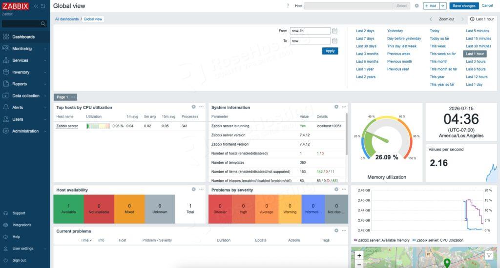Click the sidebar search magnifier icon

click(43, 23)
